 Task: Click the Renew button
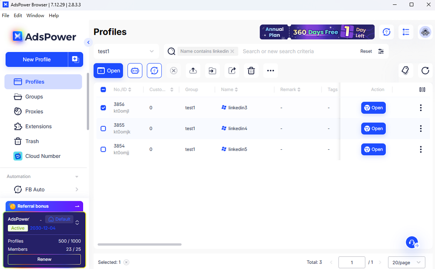click(x=44, y=259)
